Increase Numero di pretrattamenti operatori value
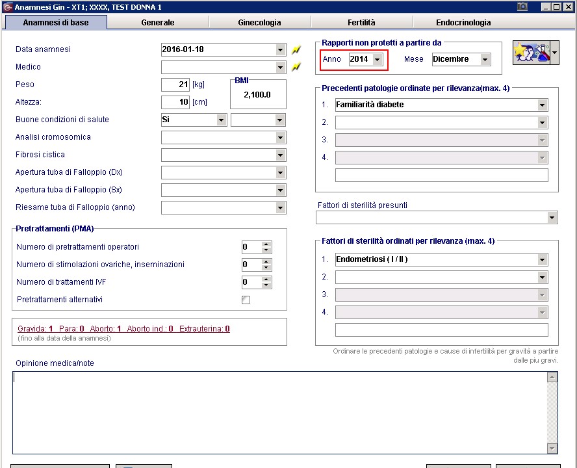577x468 pixels. tap(266, 244)
